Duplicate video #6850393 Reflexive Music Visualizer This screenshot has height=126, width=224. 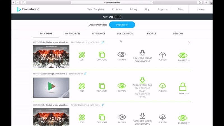[x=102, y=119]
